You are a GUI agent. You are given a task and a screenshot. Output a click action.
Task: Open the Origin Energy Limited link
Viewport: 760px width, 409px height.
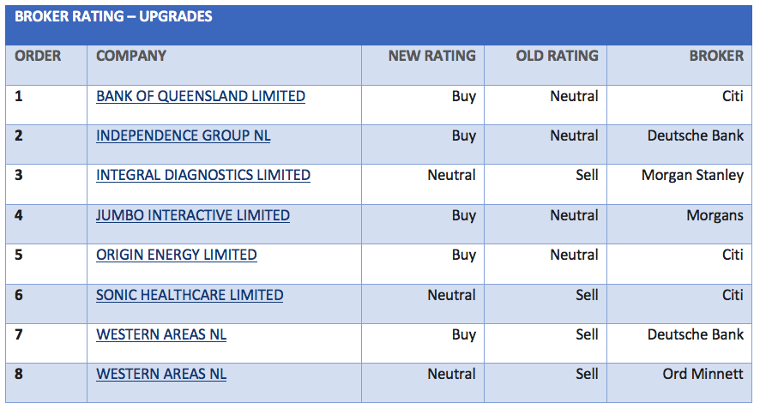pos(176,255)
